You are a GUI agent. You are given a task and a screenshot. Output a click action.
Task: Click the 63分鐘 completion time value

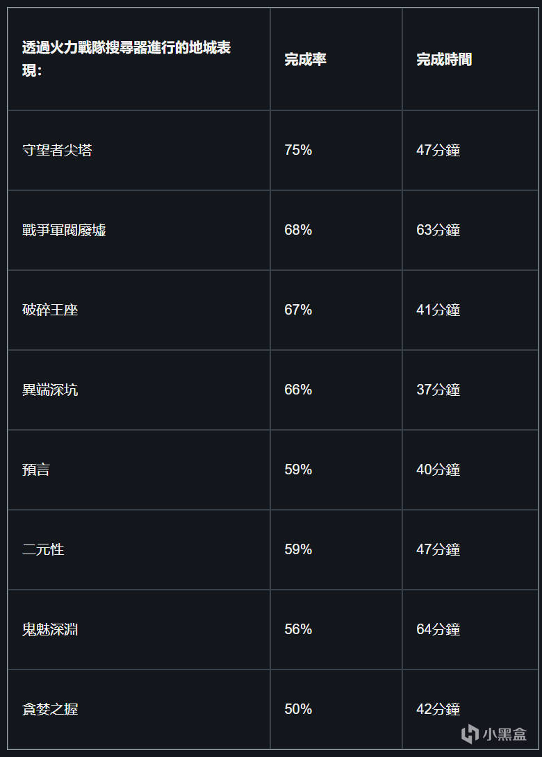point(438,230)
